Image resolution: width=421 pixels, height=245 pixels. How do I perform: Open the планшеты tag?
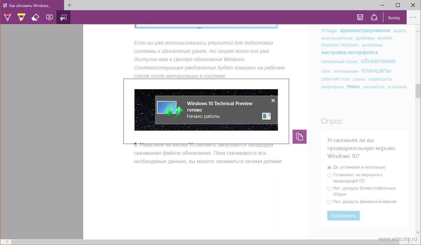click(376, 71)
